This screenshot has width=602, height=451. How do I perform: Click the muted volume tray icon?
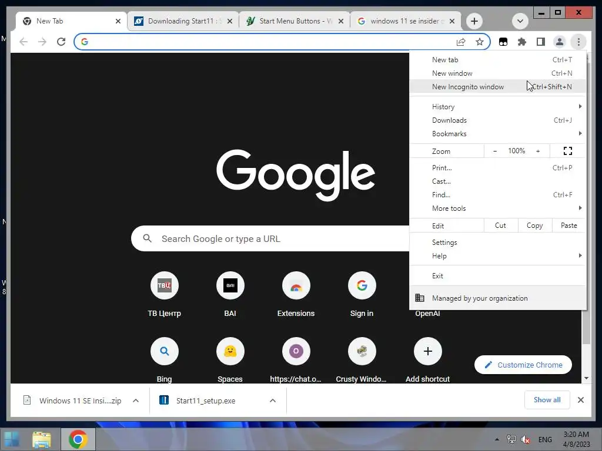526,439
